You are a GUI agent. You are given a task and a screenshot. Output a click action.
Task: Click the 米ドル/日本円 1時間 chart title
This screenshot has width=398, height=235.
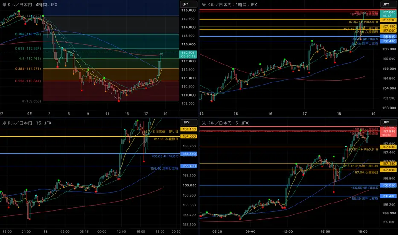coord(229,5)
